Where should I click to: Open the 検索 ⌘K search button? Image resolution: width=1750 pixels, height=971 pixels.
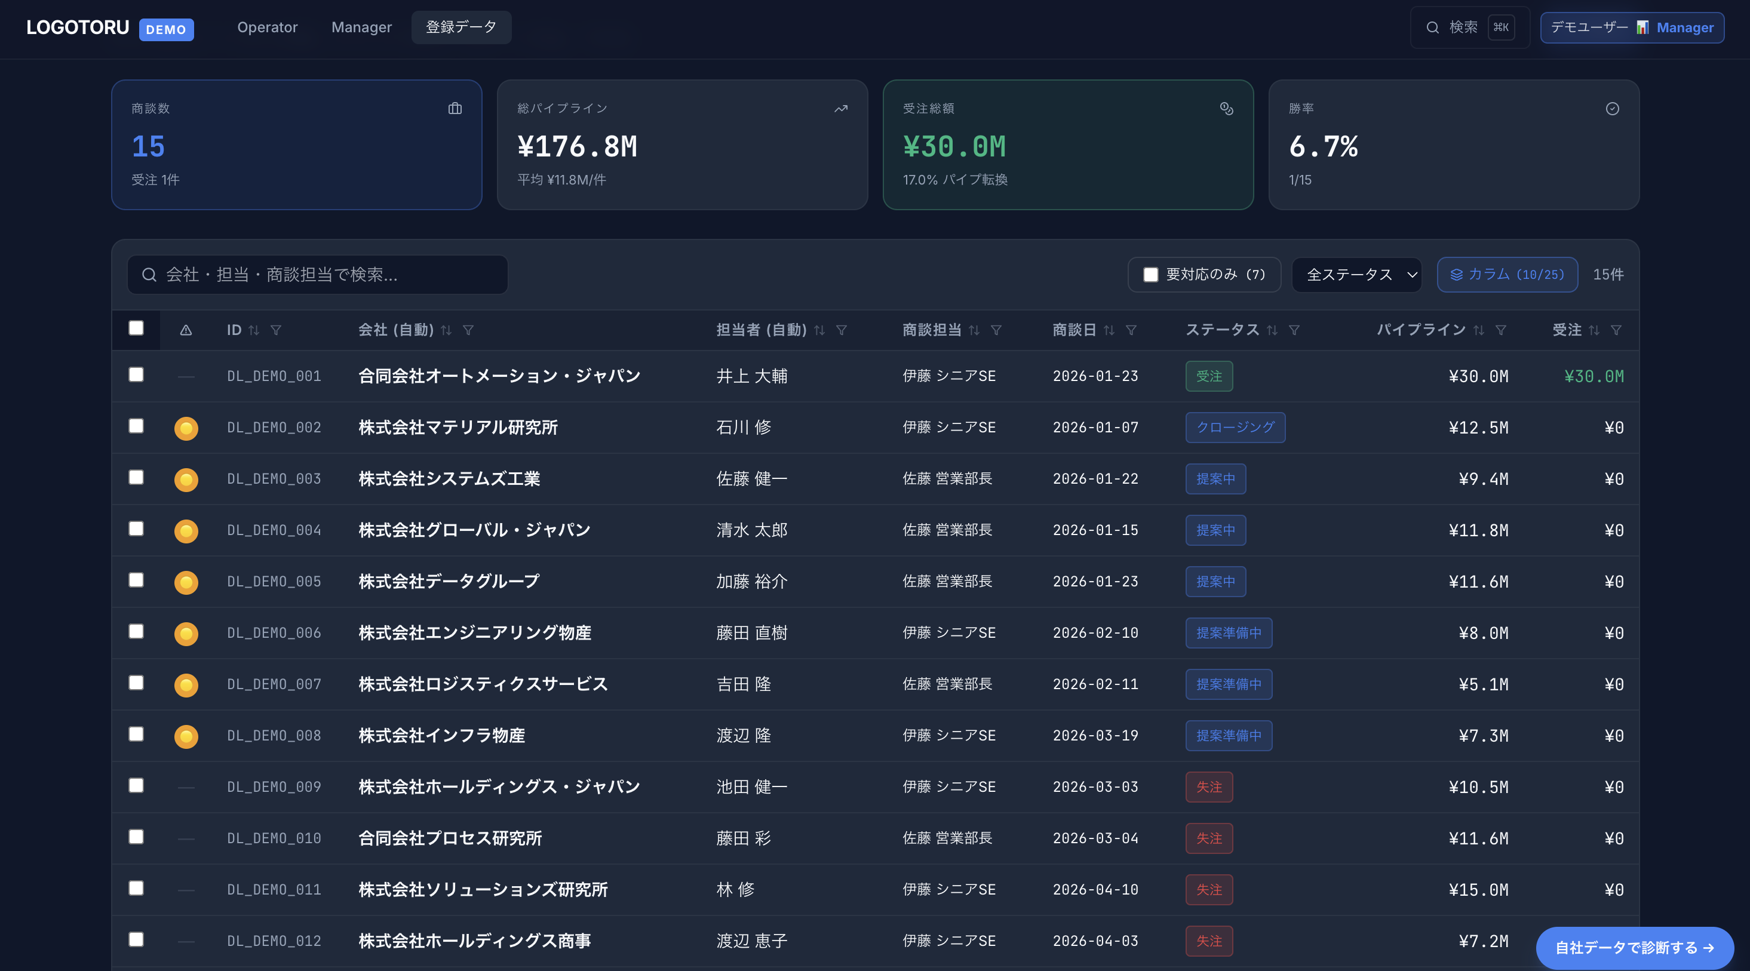(1470, 28)
